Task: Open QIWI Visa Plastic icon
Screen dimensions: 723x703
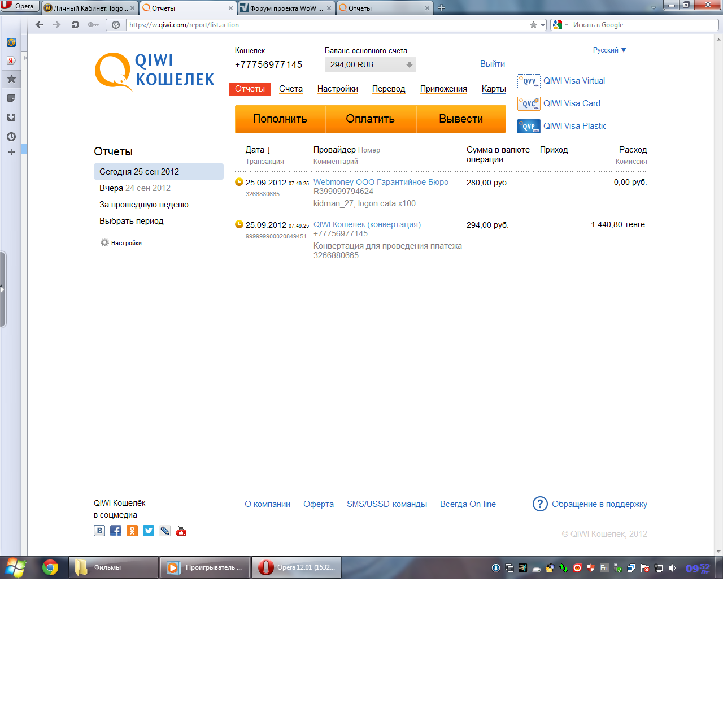Action: coord(529,126)
